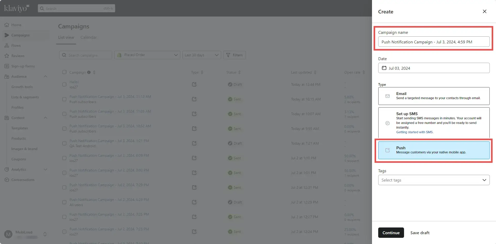Open the MobiLoud account switcher
This screenshot has width=496, height=244.
click(x=45, y=234)
